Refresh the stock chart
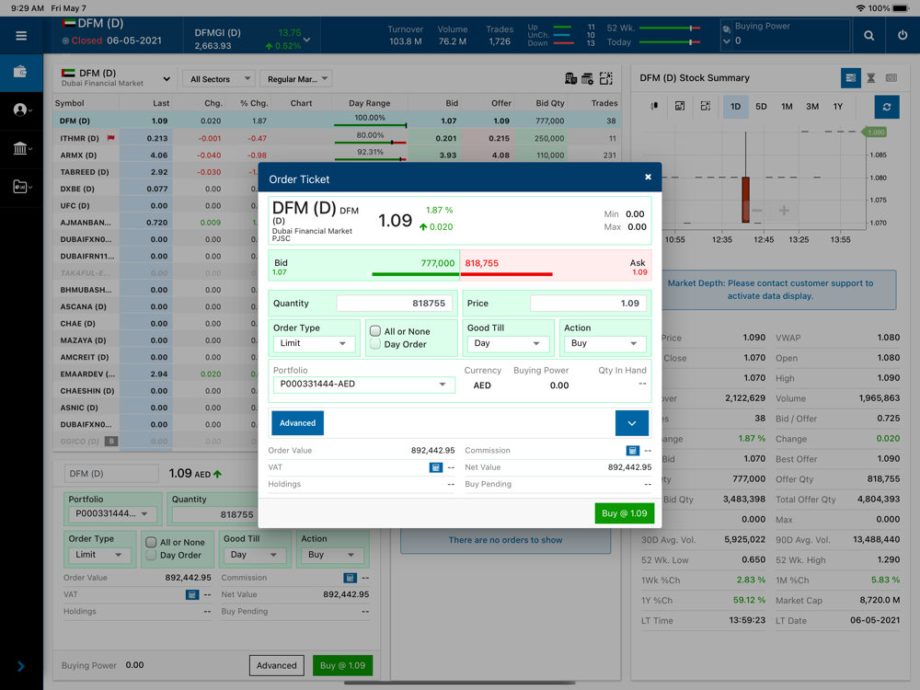 click(887, 107)
